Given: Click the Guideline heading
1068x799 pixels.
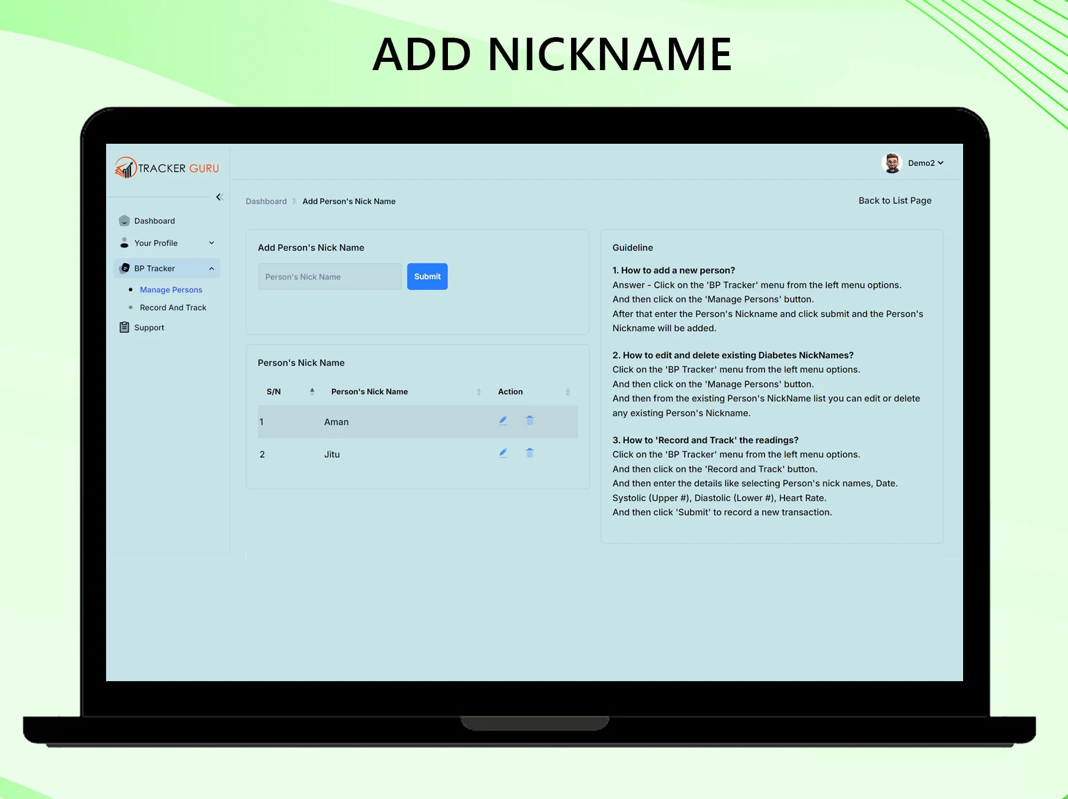Looking at the screenshot, I should click(632, 247).
